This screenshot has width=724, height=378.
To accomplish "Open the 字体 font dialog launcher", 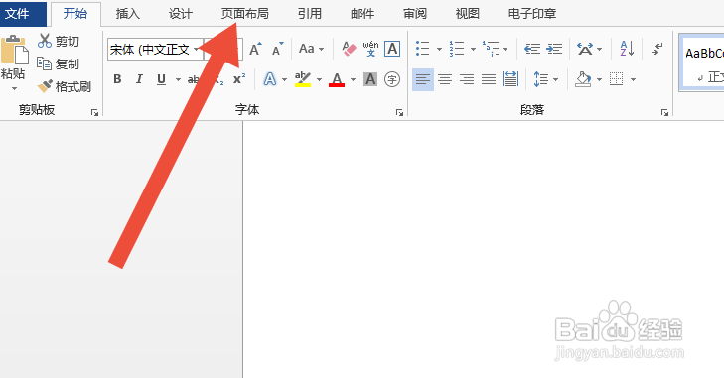I will click(399, 112).
